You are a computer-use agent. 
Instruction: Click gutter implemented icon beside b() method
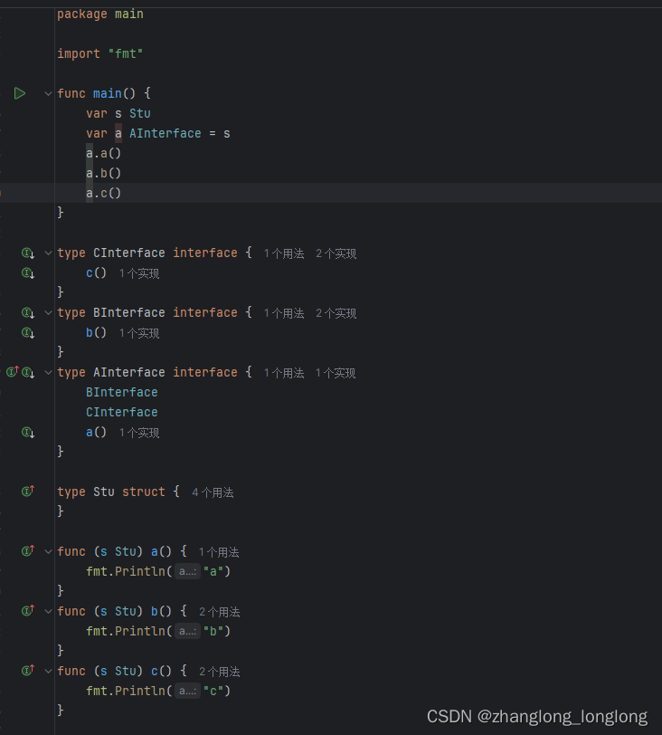point(28,333)
